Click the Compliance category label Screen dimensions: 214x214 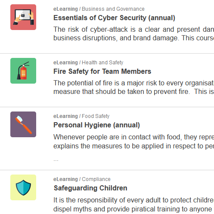click(x=96, y=179)
